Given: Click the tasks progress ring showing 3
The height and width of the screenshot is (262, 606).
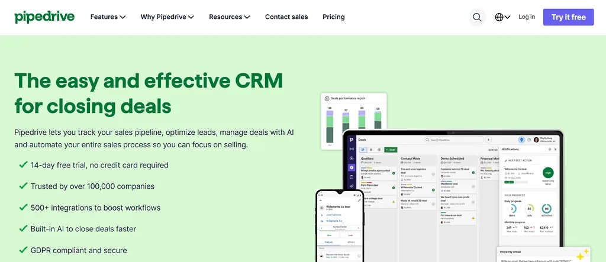Looking at the screenshot, I should [x=512, y=209].
